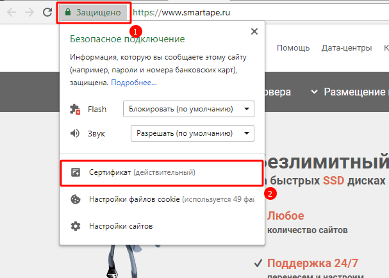Image resolution: width=389 pixels, height=278 pixels.
Task: Close the Безопасное подключение popup
Action: (x=254, y=31)
